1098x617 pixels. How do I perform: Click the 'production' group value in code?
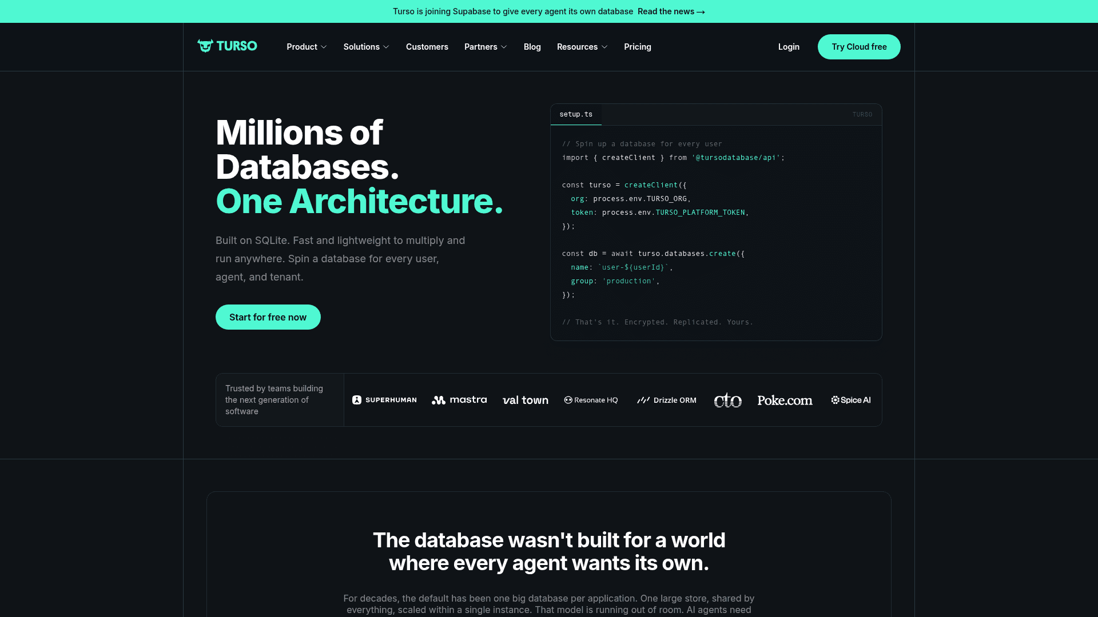tap(628, 281)
